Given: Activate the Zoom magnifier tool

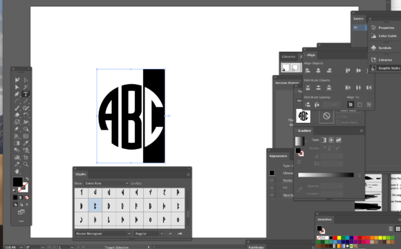Looking at the screenshot, I should tap(26, 164).
